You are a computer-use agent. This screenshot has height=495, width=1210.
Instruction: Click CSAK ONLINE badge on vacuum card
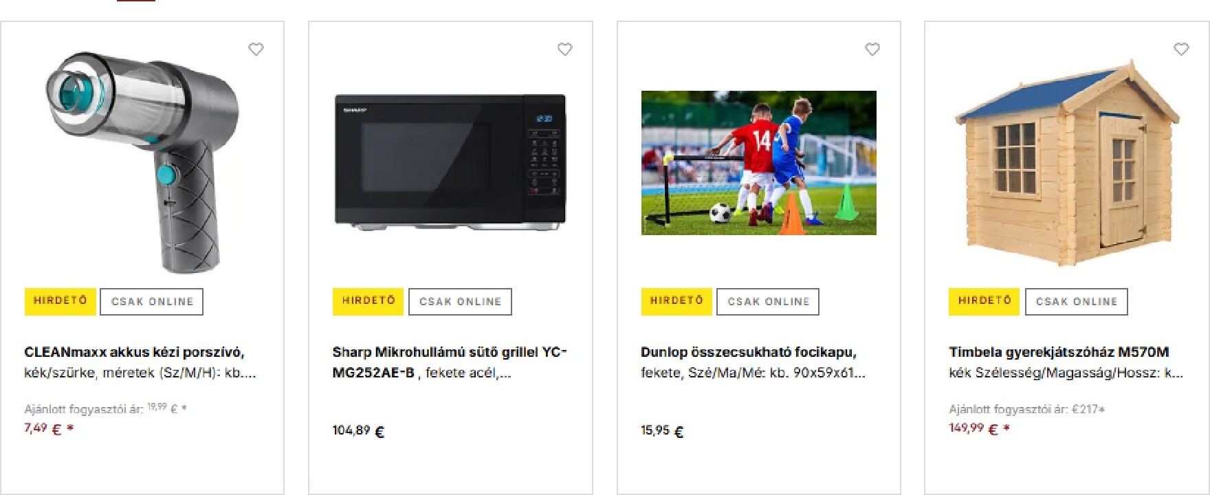click(x=152, y=302)
